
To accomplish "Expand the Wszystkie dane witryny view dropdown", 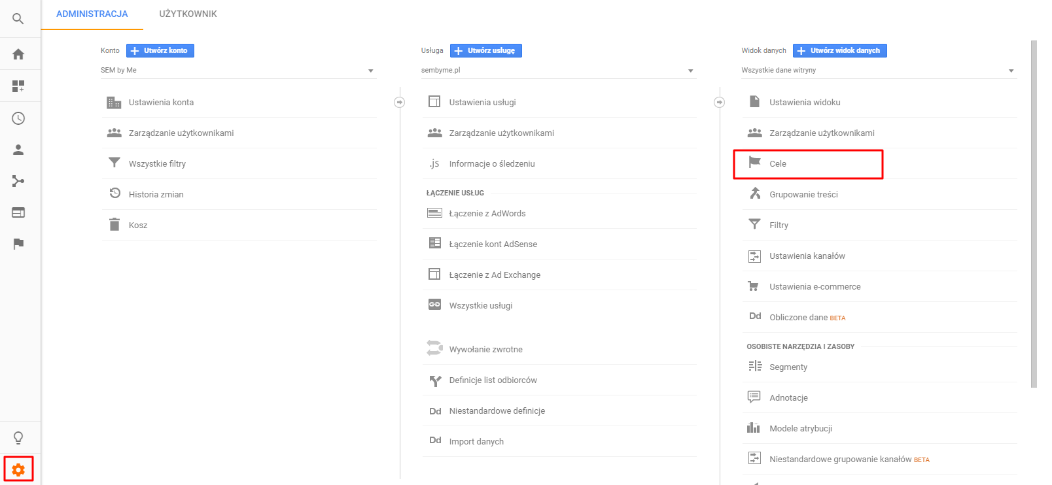I will 878,71.
